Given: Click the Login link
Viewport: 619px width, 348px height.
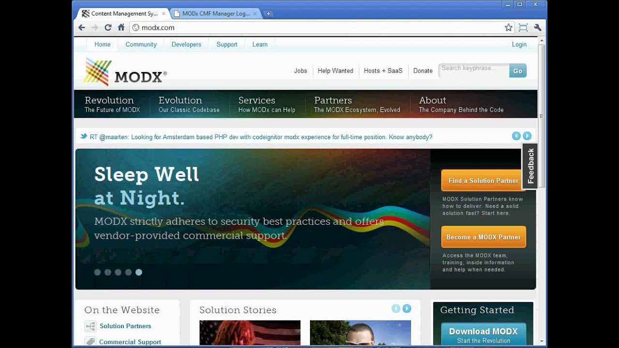Looking at the screenshot, I should coord(519,44).
